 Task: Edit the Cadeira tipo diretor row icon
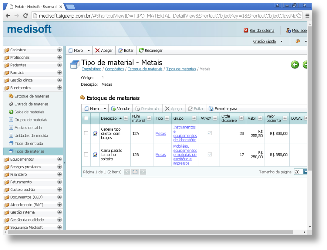95,133
